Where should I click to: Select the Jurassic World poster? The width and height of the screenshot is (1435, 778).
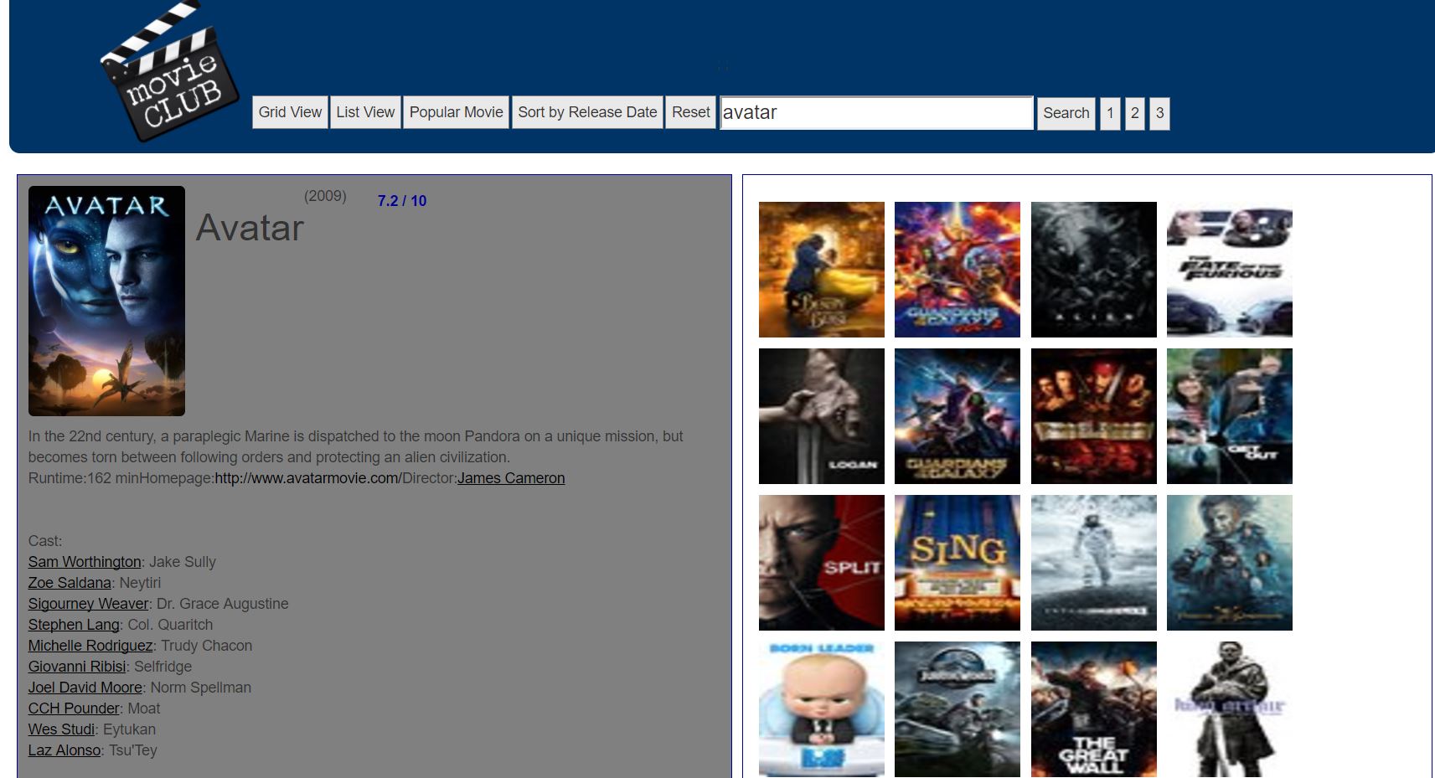point(958,709)
